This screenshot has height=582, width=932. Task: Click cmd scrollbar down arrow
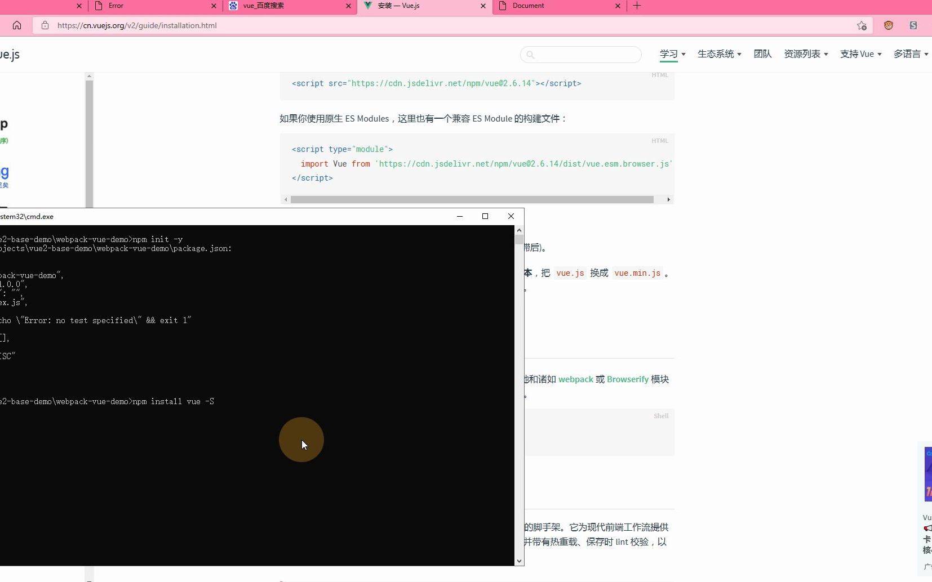(x=519, y=561)
